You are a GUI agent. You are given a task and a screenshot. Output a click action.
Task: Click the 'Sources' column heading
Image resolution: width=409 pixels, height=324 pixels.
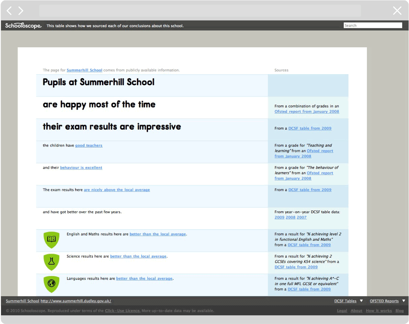(x=281, y=70)
